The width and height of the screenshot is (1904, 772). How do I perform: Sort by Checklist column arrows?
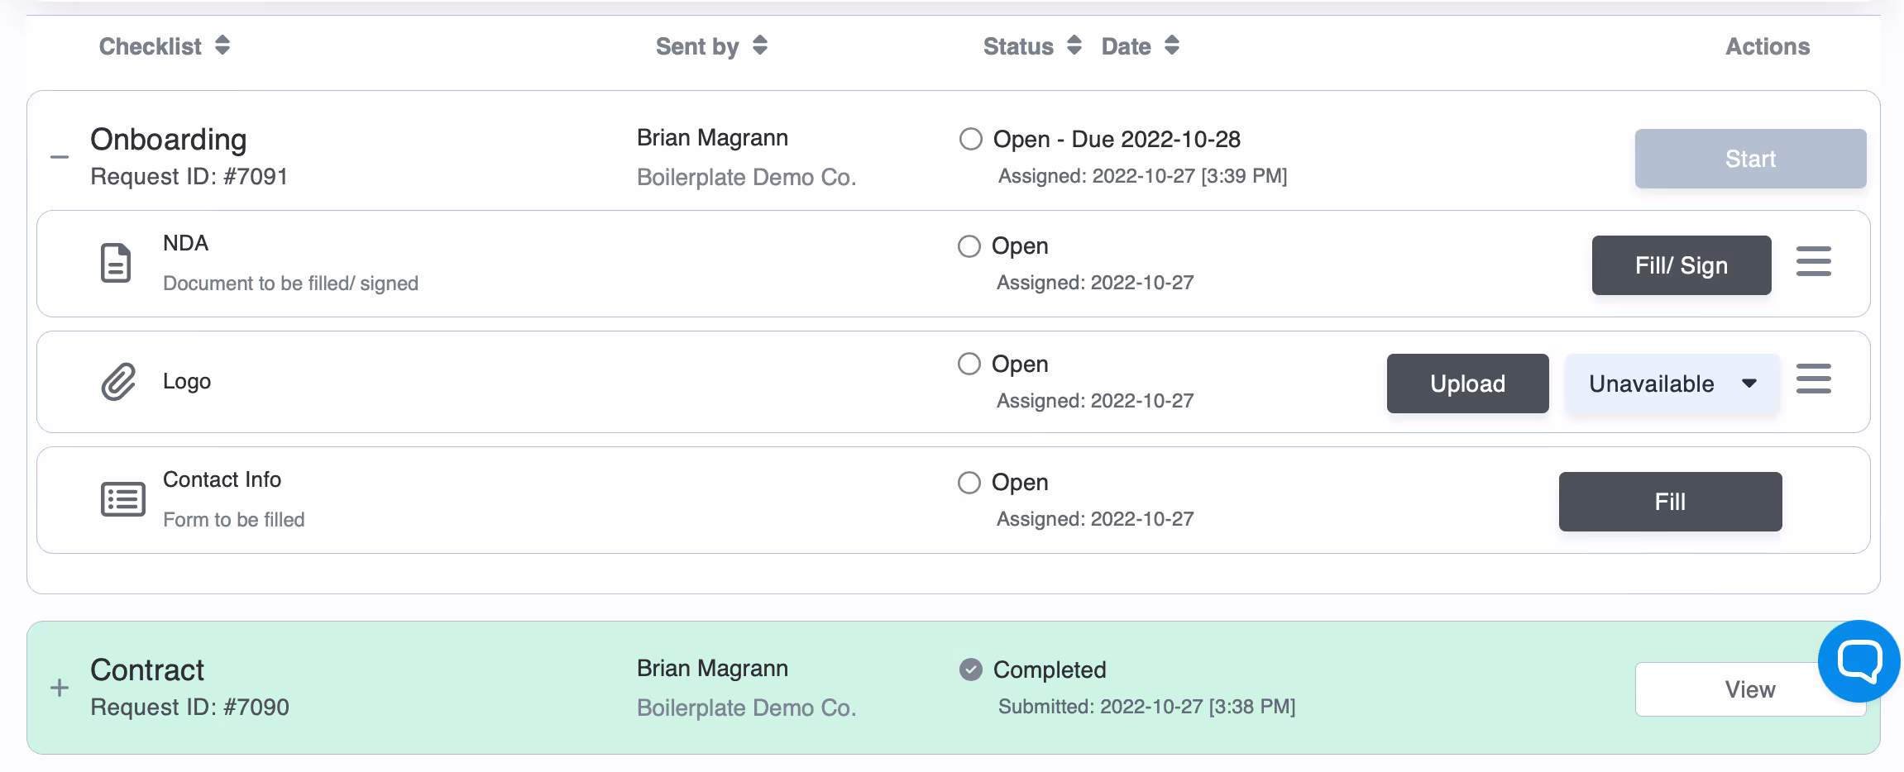click(222, 45)
